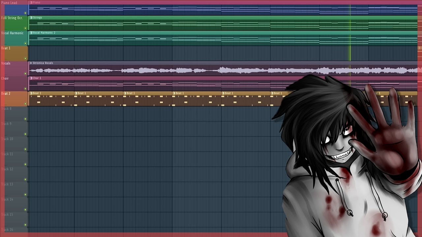Select the Track 10 header
The width and height of the screenshot is (422, 237).
tap(14, 144)
